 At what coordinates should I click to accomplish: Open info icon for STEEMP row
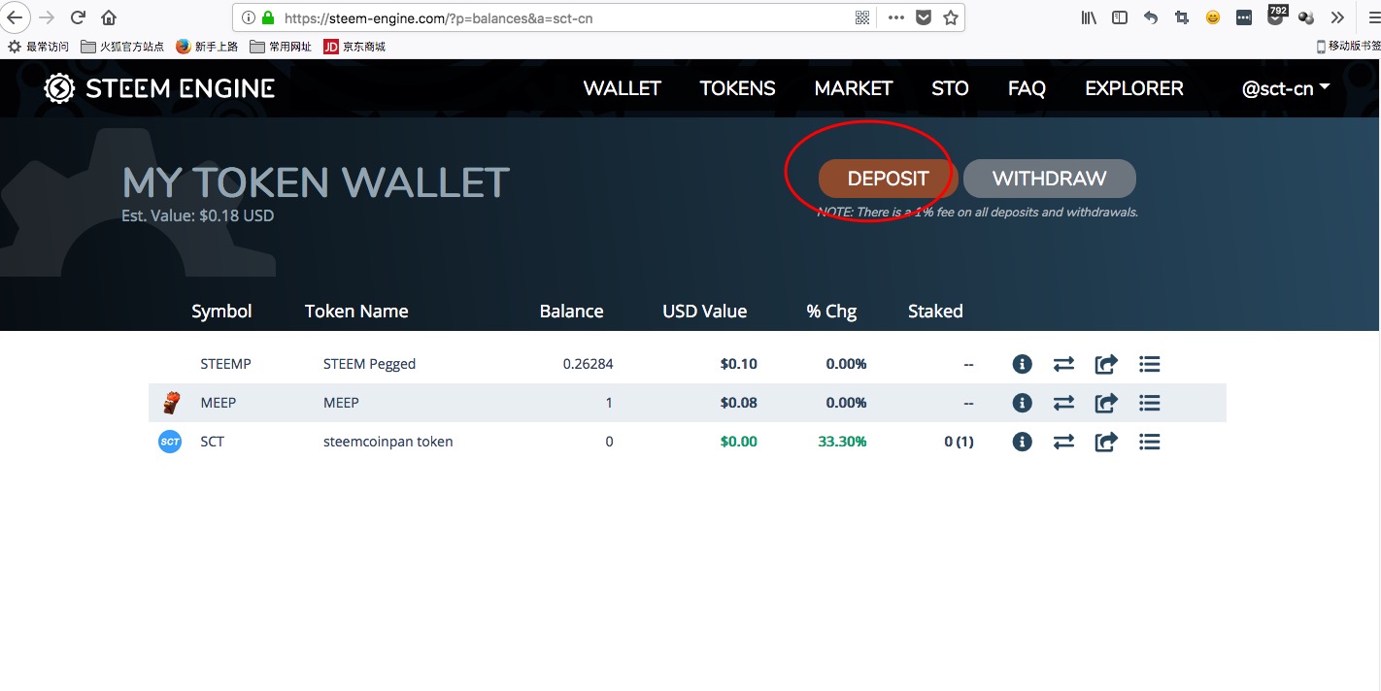coord(1022,364)
